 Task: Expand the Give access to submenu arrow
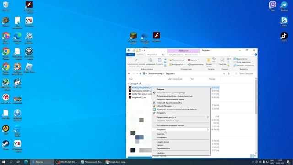pos(208,117)
